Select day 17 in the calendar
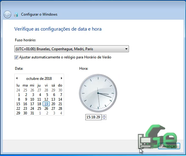 tap(32, 104)
